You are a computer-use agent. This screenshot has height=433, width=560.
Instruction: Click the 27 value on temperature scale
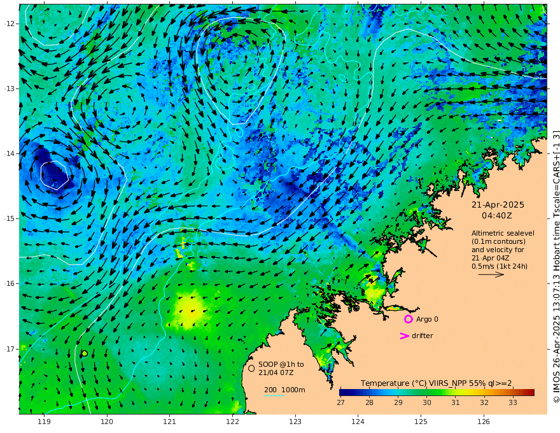tap(340, 402)
